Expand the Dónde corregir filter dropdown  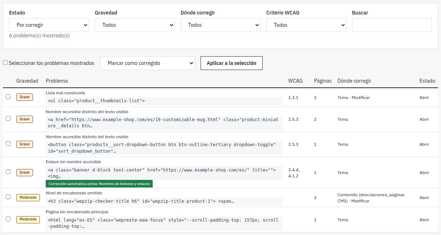tap(220, 25)
